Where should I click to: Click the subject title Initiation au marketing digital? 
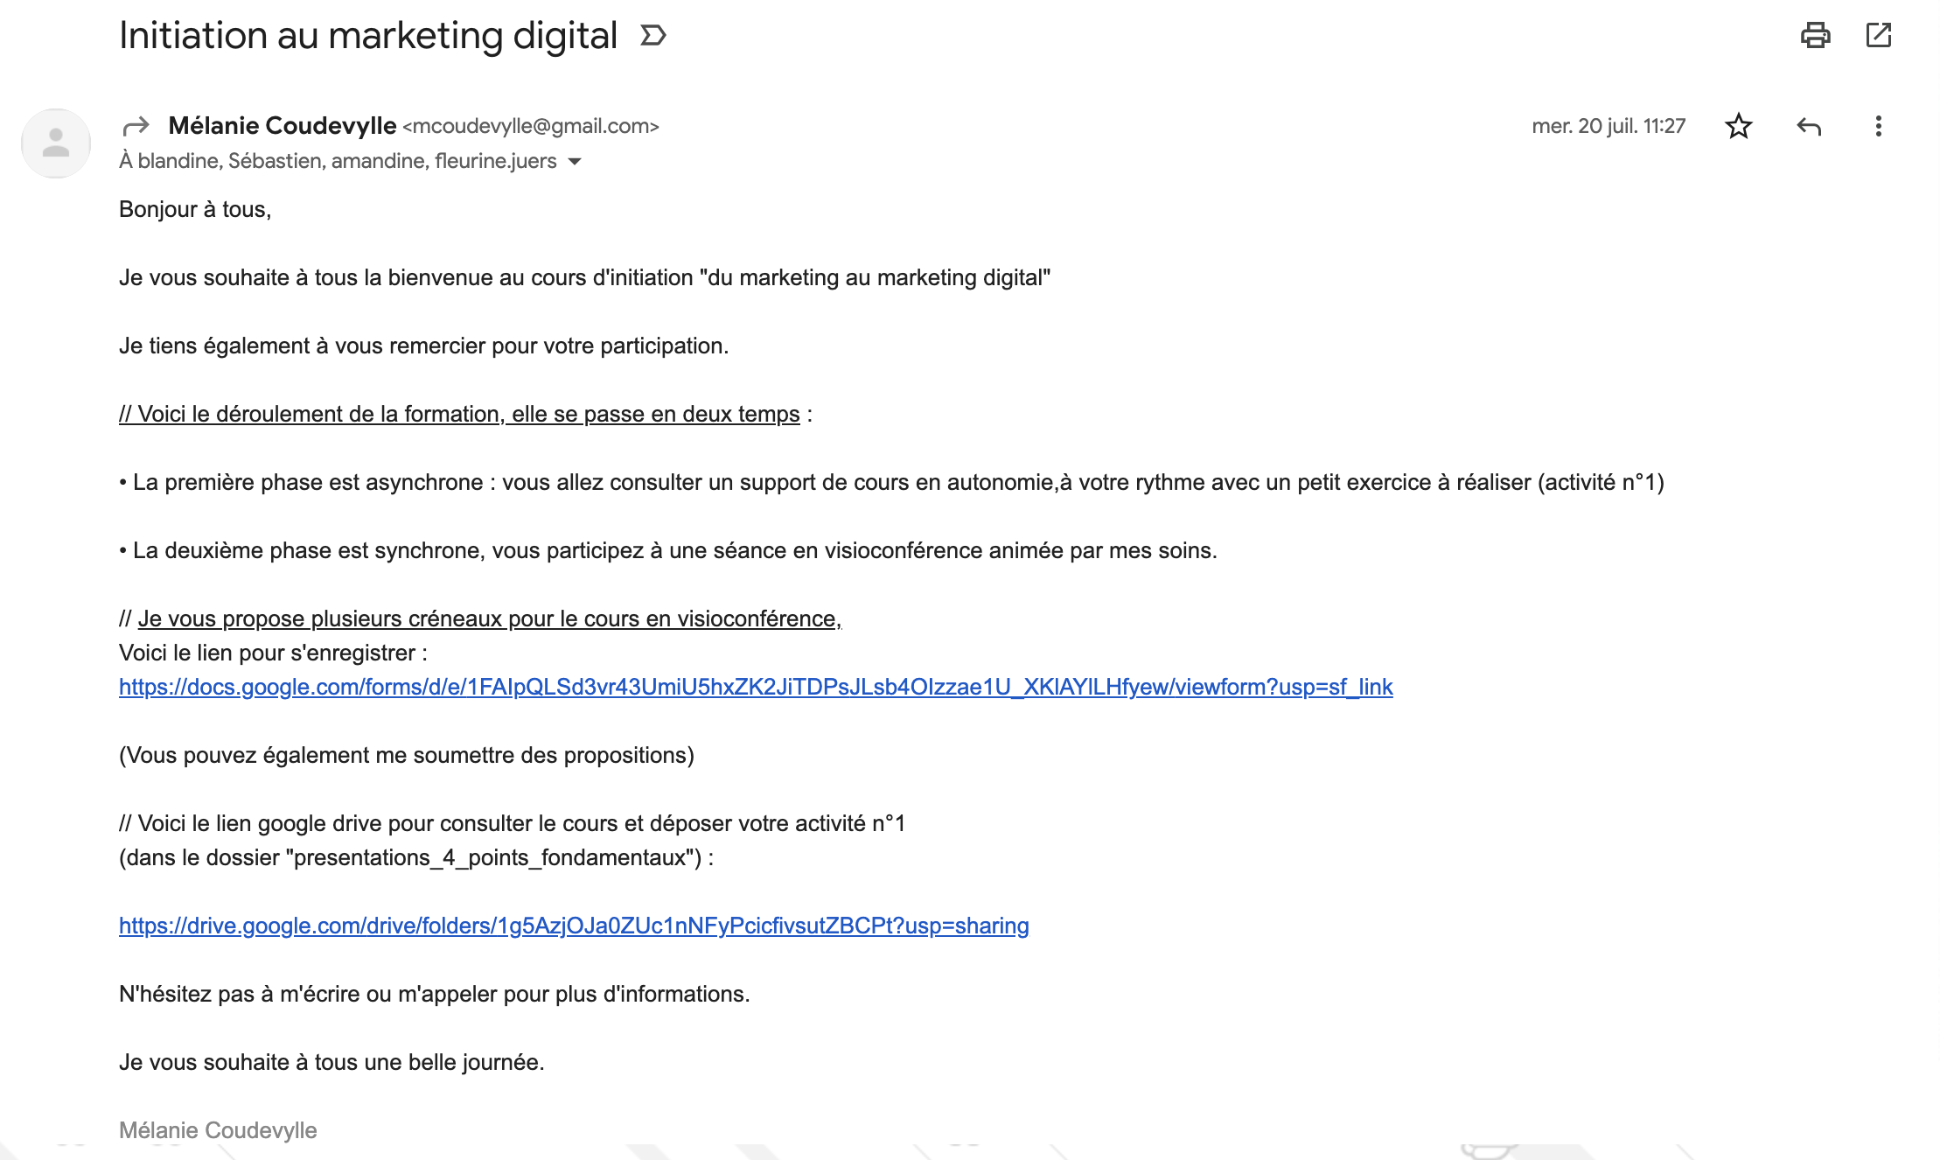click(x=368, y=36)
